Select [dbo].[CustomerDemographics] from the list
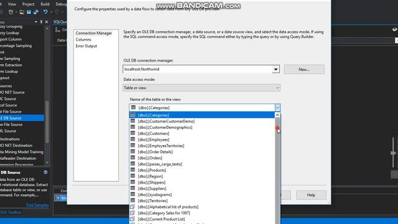Image resolution: width=398 pixels, height=224 pixels. (x=202, y=127)
